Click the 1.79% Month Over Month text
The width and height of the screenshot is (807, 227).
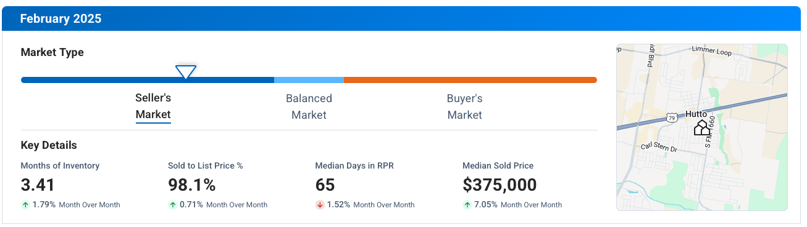click(77, 205)
